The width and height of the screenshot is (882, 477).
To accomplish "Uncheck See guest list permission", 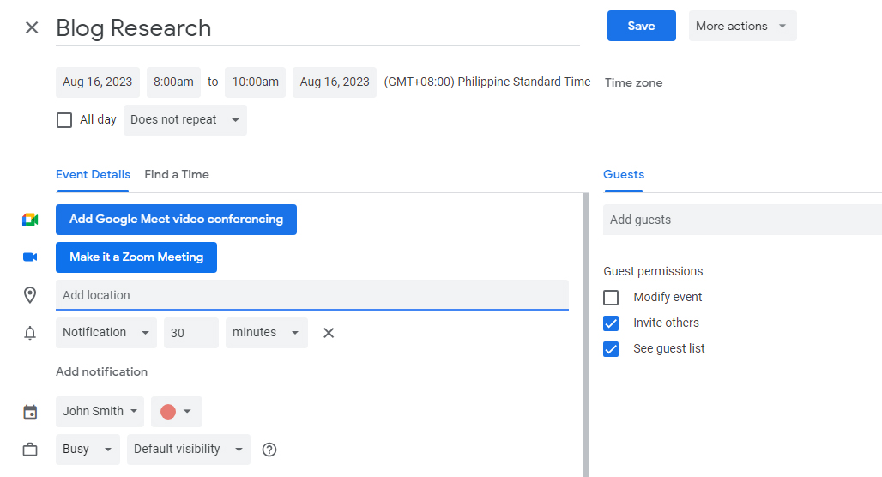I will pos(611,349).
